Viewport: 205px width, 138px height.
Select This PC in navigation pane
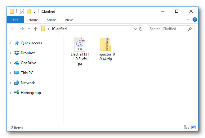[x=27, y=73]
